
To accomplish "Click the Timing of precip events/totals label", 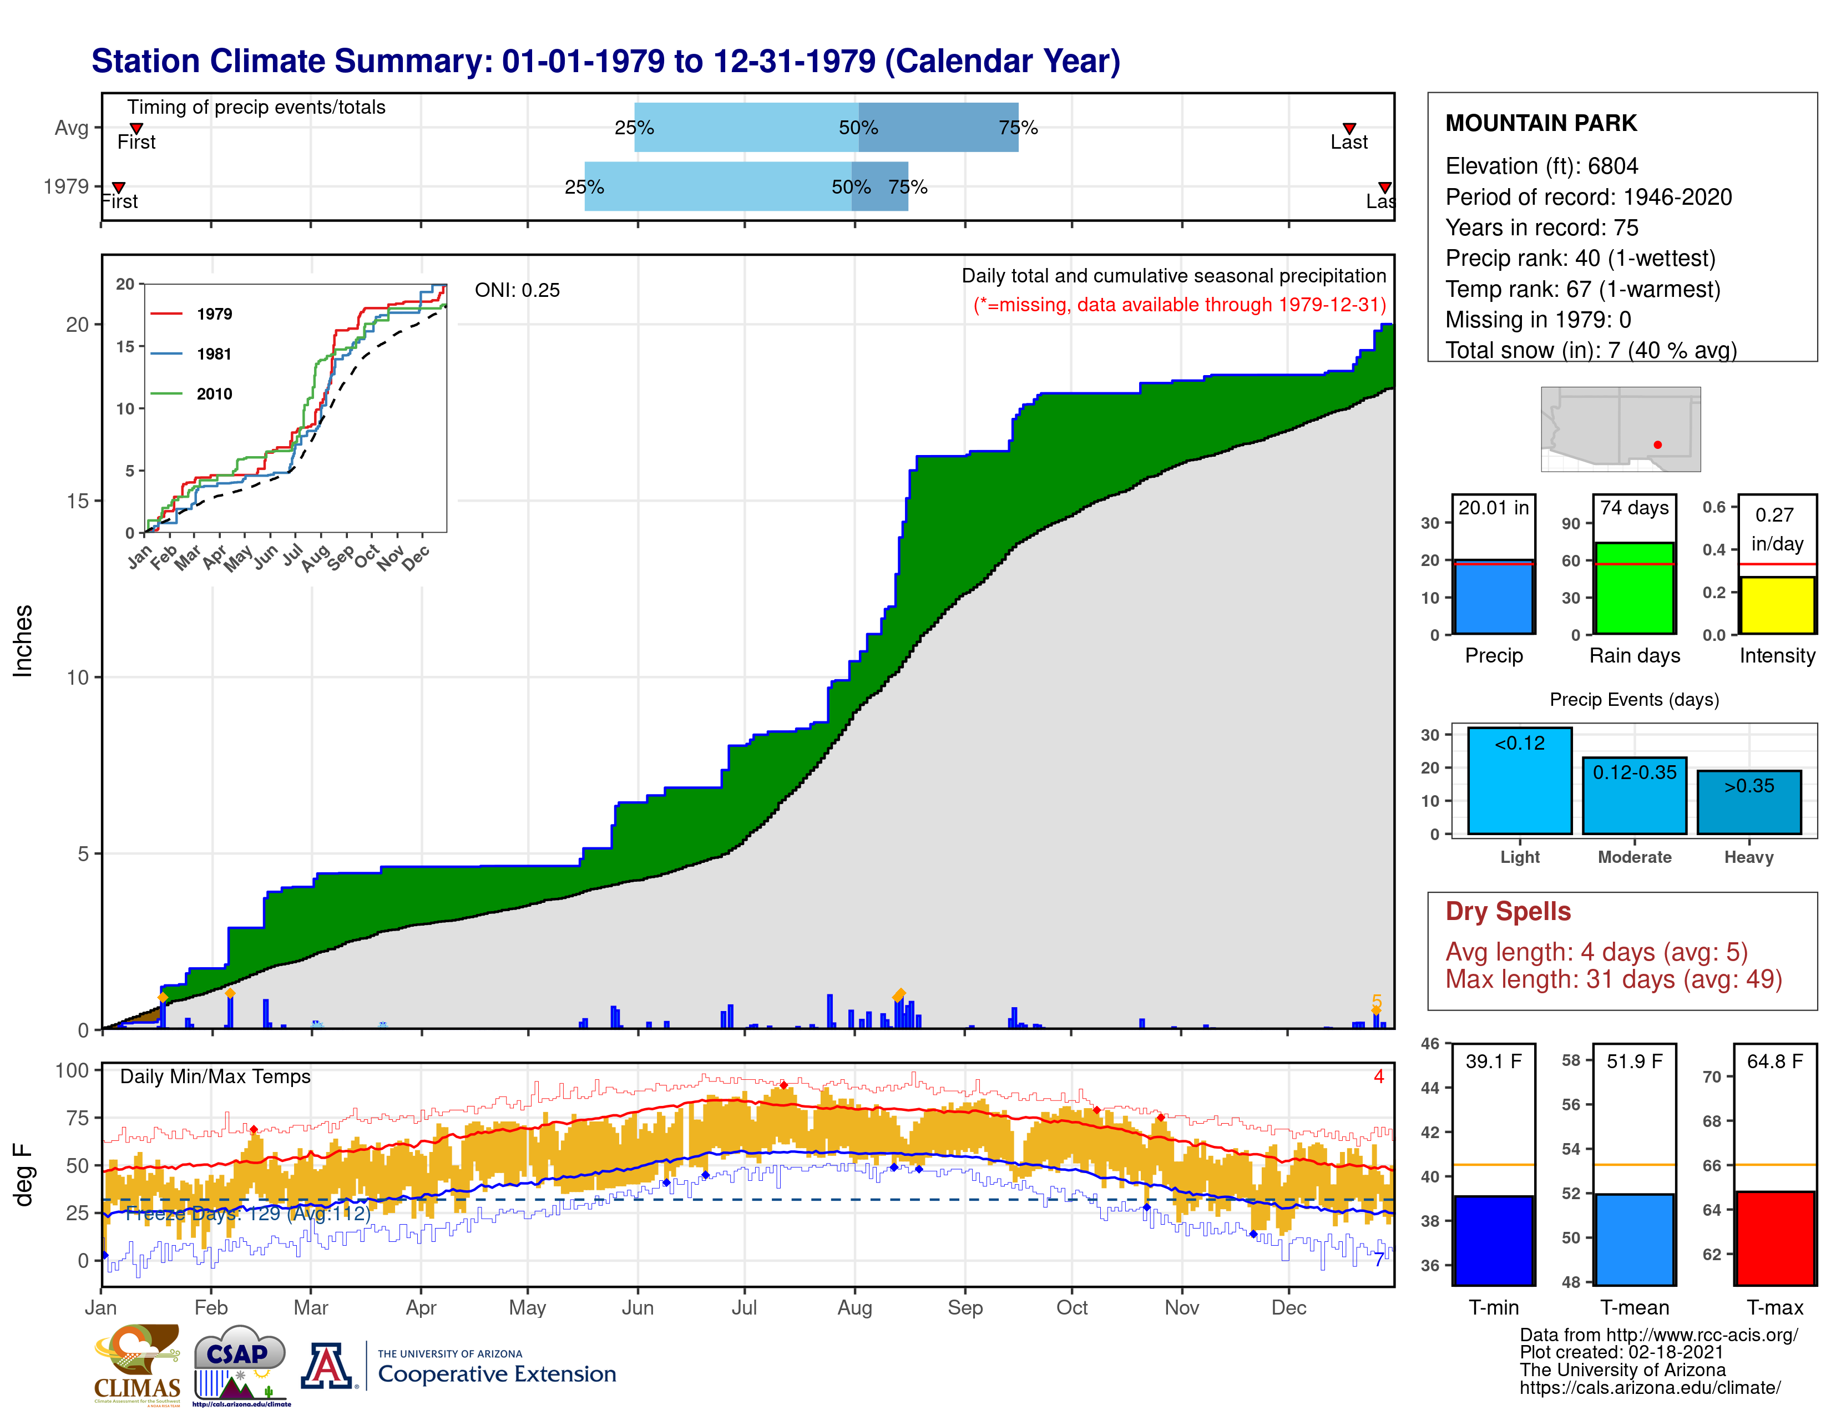I will (x=256, y=107).
